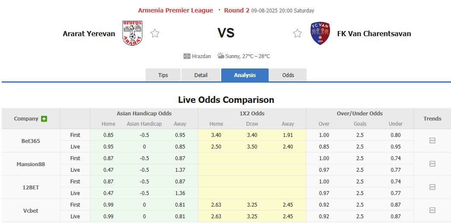Image resolution: width=451 pixels, height=223 pixels.
Task: Switch to the Tips tab
Action: [x=163, y=75]
